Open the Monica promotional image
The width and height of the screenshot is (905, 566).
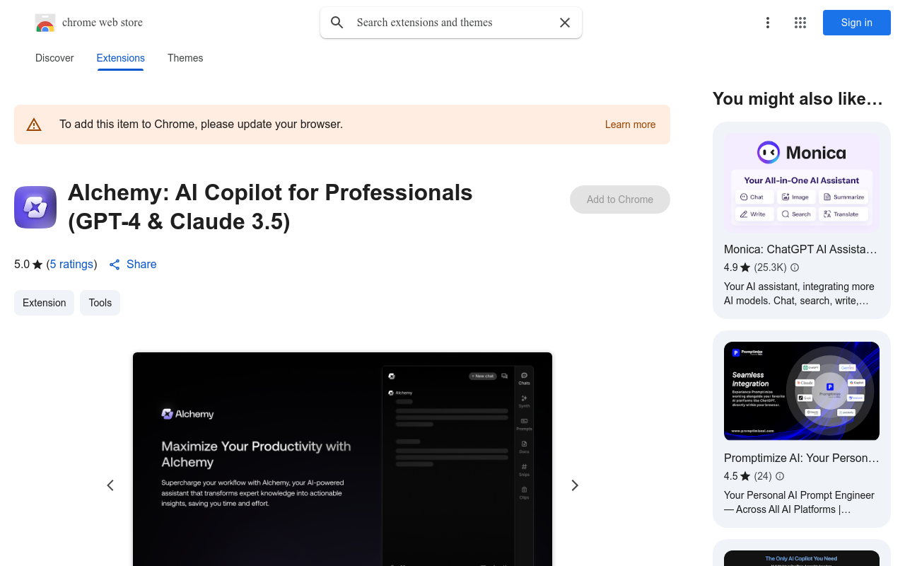point(802,183)
